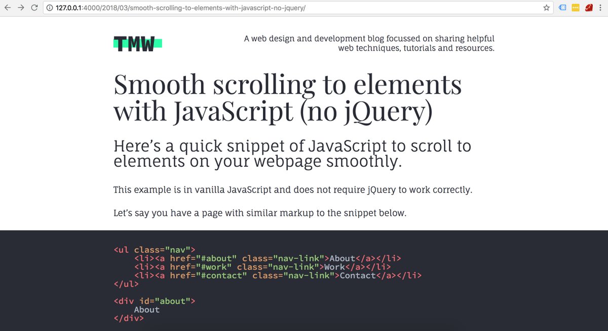
Task: Navigate back using the back arrow
Action: (8, 8)
